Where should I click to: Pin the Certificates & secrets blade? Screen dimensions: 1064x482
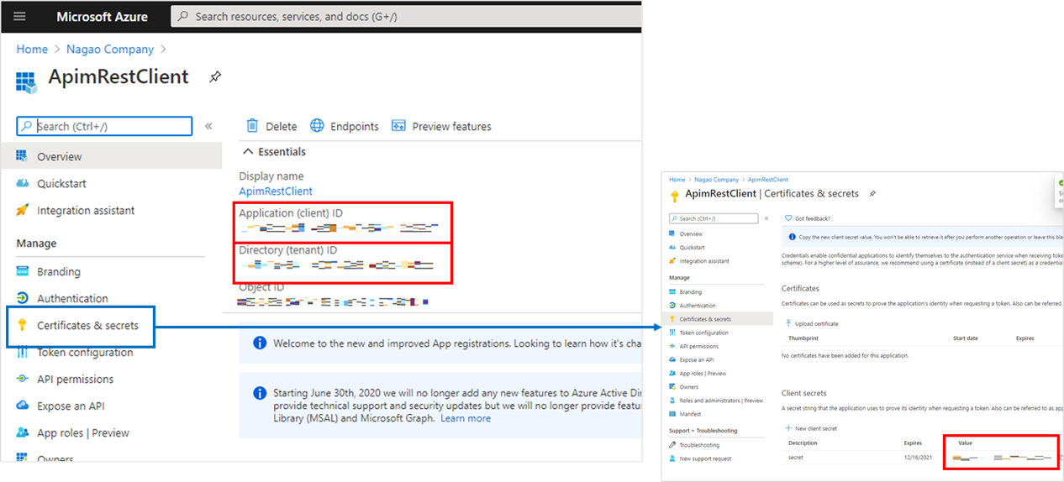[872, 193]
